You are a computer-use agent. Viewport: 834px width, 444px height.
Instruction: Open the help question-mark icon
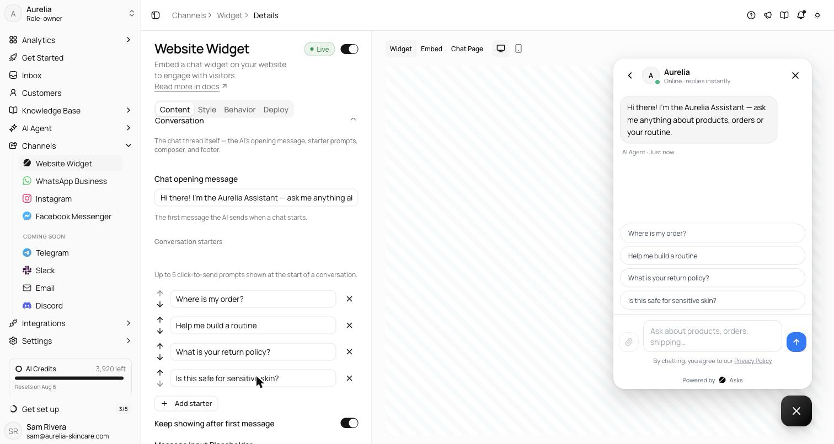click(751, 15)
